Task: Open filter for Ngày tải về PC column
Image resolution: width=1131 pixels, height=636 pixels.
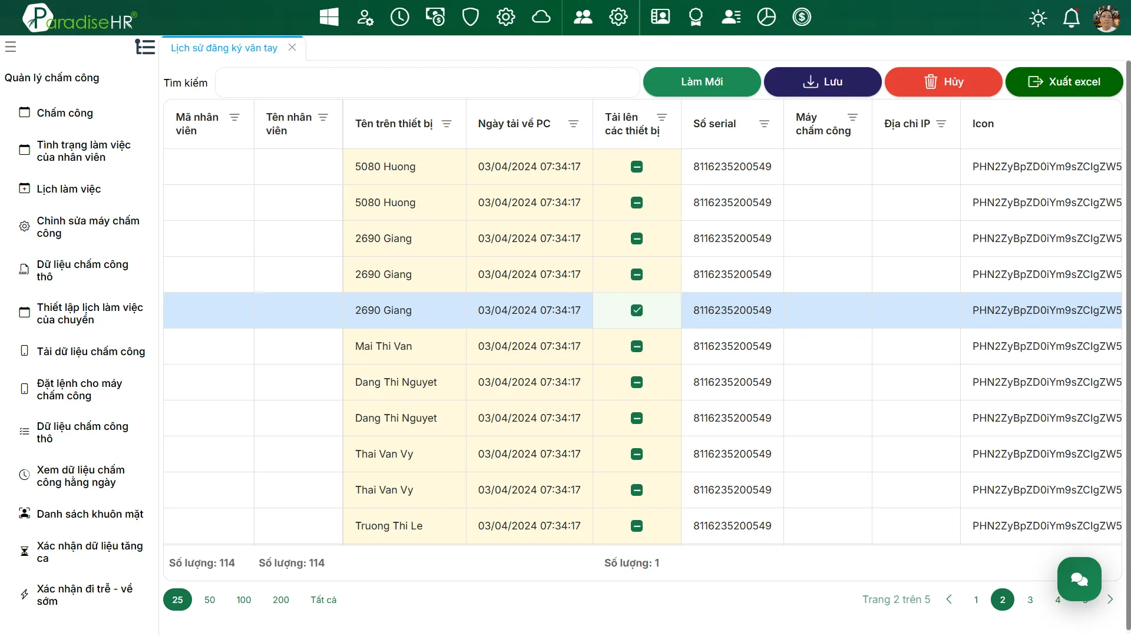Action: coord(573,124)
